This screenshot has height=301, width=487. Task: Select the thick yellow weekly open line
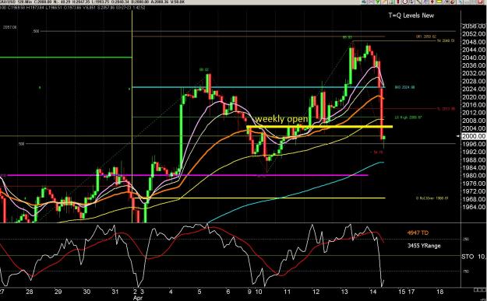coord(319,127)
